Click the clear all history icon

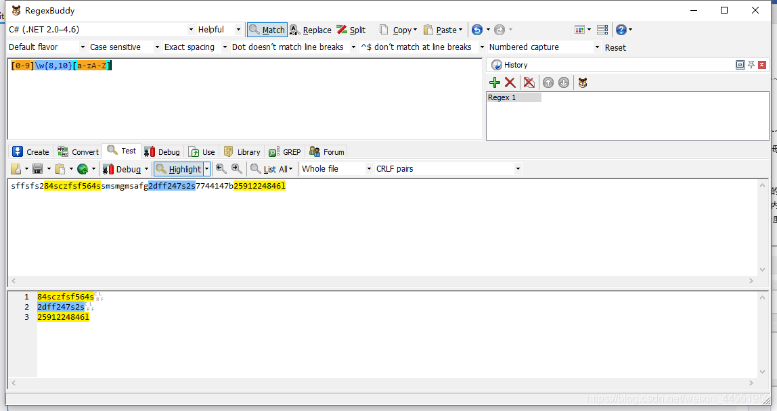529,82
